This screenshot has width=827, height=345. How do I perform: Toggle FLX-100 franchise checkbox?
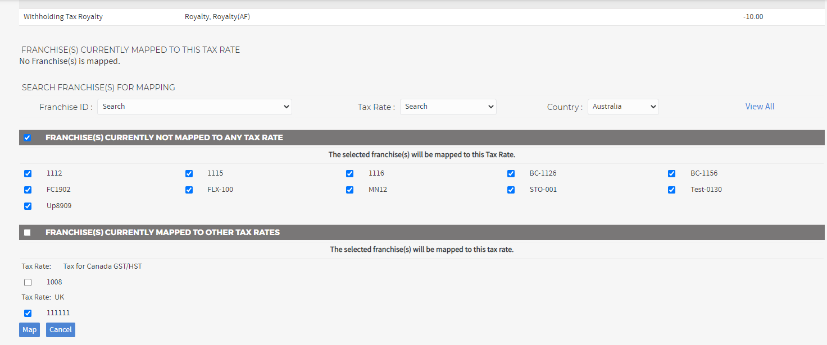(x=189, y=190)
